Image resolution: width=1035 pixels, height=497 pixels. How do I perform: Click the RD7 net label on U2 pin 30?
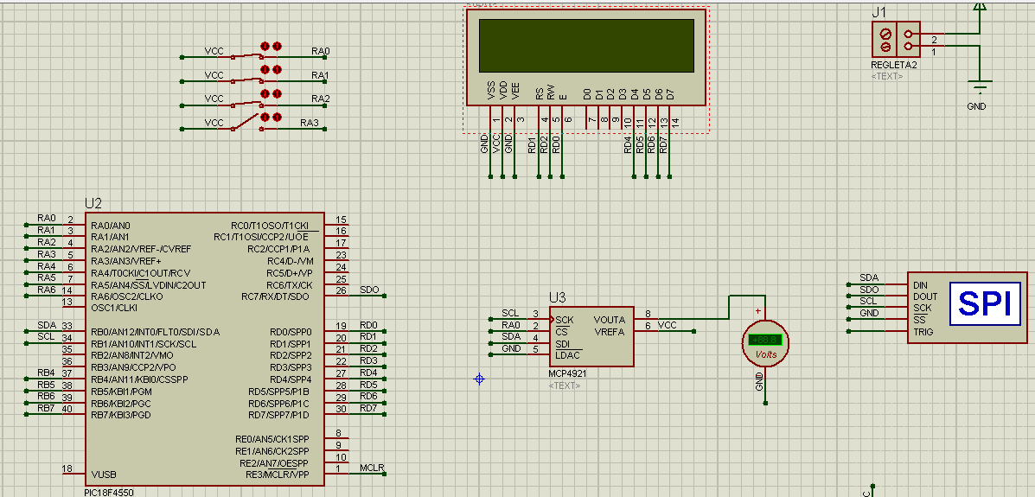pyautogui.click(x=368, y=408)
